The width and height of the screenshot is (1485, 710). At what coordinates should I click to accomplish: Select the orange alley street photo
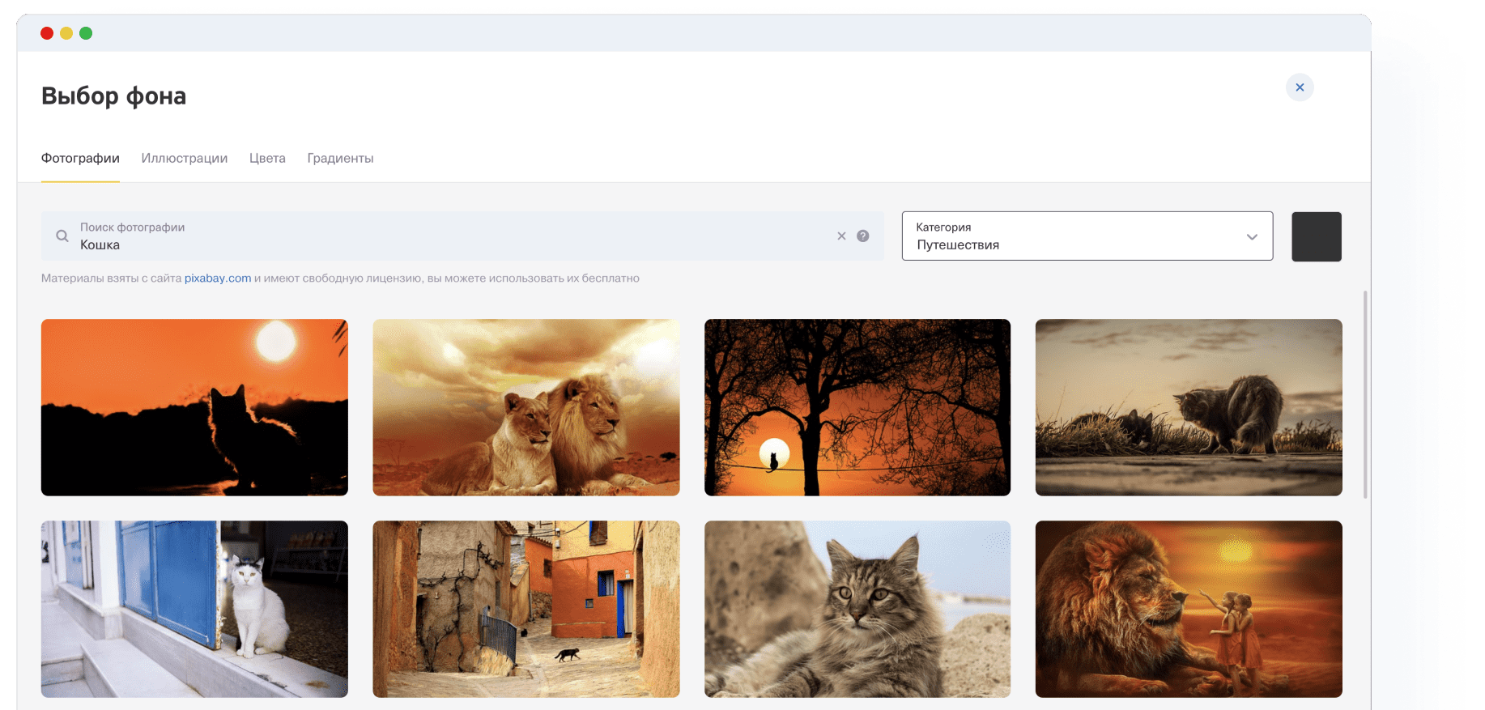coord(526,609)
